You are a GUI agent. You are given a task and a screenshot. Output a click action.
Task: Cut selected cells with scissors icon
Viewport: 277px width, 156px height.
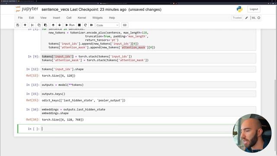pos(32,25)
